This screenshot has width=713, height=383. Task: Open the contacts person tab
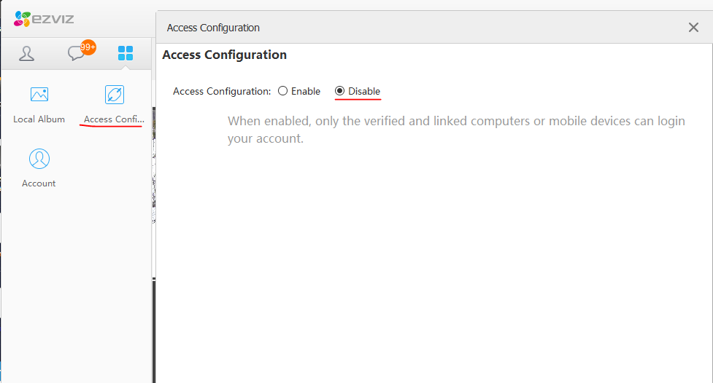(x=27, y=54)
